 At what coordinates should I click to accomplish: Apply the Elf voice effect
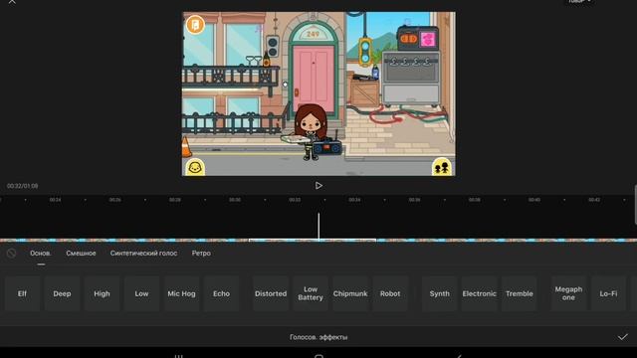click(22, 293)
